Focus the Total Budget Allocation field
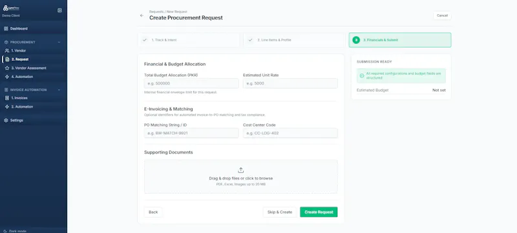The height and width of the screenshot is (233, 517). (x=191, y=83)
